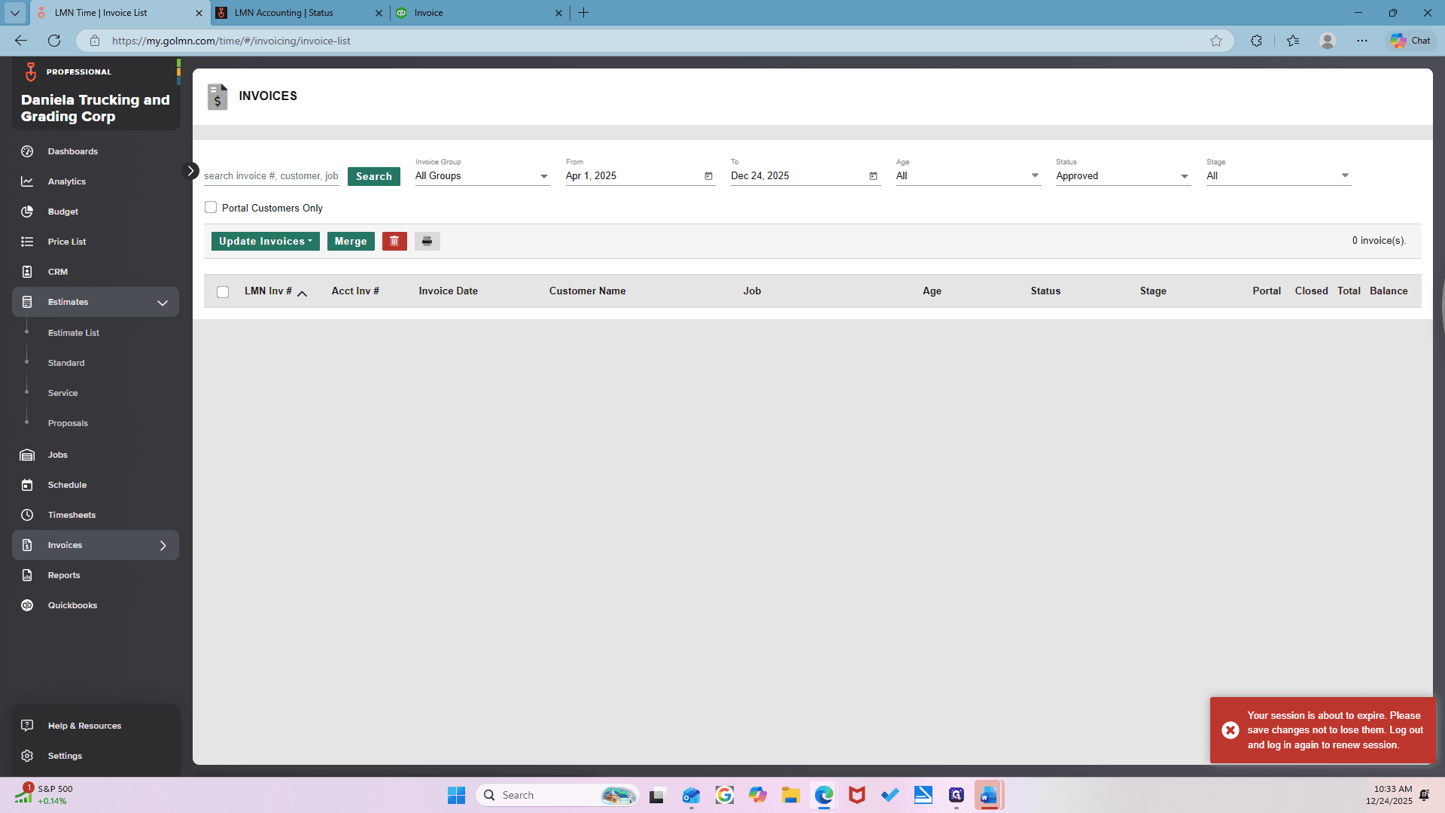Open the Invoice Group dropdown
Screen dimensions: 1445x813
[482, 176]
